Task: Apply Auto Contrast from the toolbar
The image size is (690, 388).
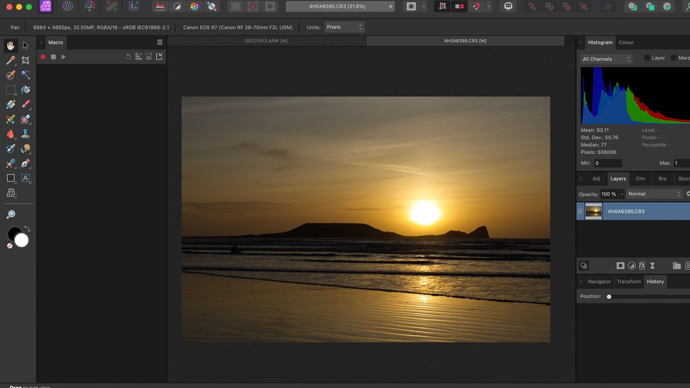Action: (178, 7)
